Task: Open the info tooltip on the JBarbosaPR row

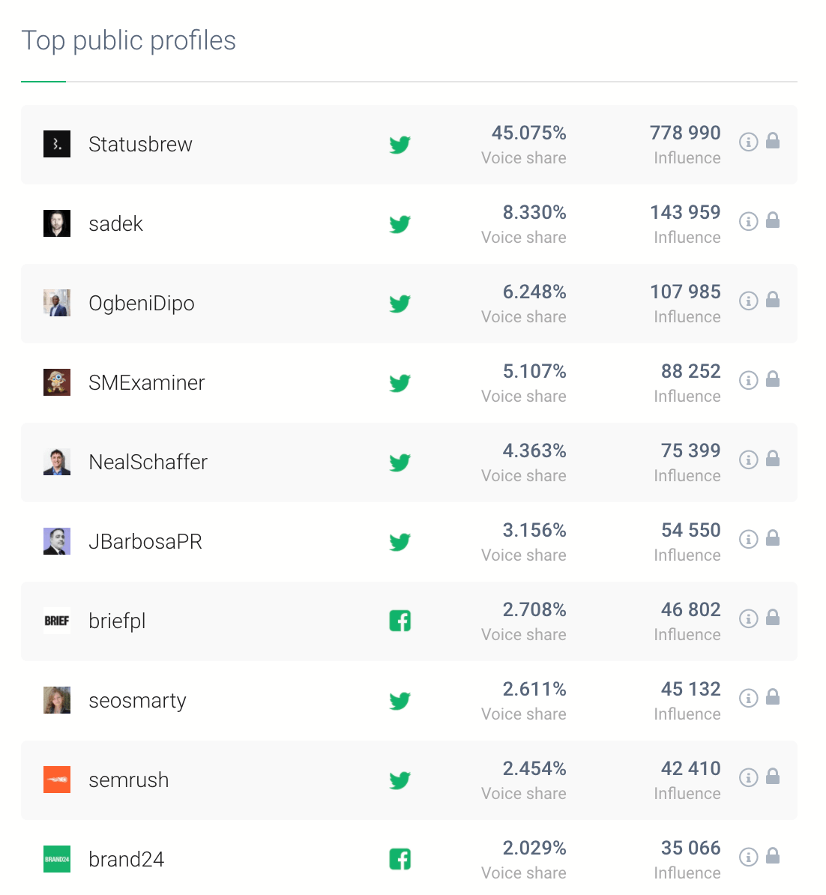Action: point(748,538)
